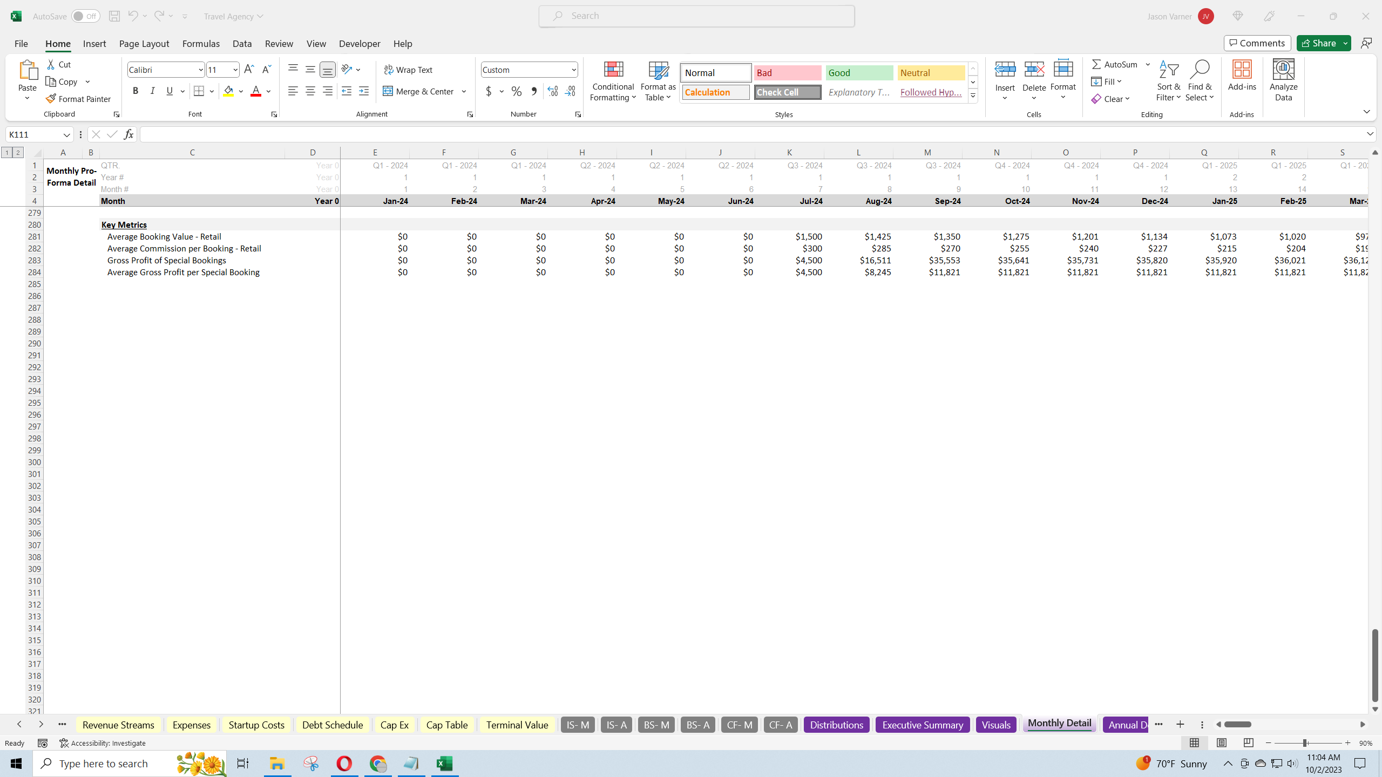Expand Merge & Center dropdown arrow
Image resolution: width=1382 pixels, height=777 pixels.
464,91
